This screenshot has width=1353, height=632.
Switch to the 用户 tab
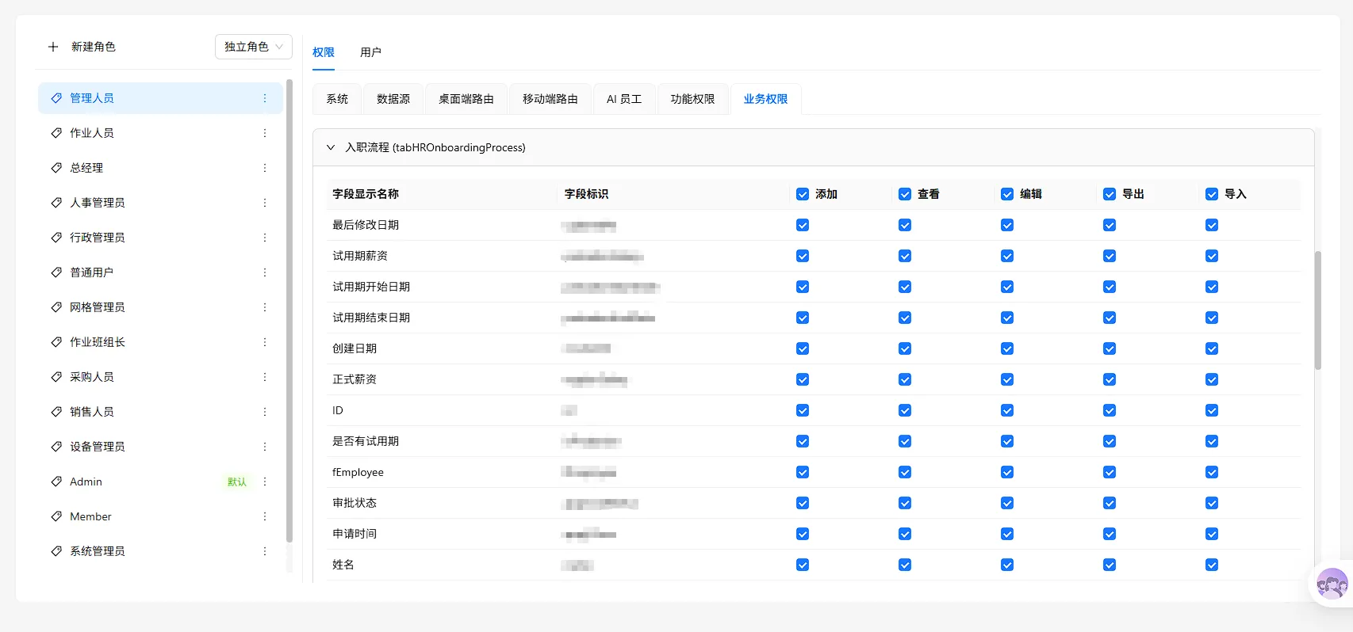[x=370, y=52]
